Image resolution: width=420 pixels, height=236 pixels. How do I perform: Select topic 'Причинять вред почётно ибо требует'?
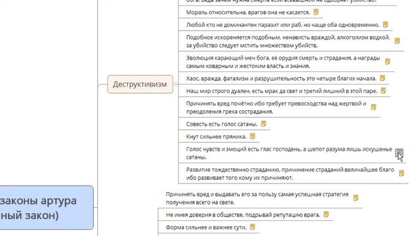[276, 108]
